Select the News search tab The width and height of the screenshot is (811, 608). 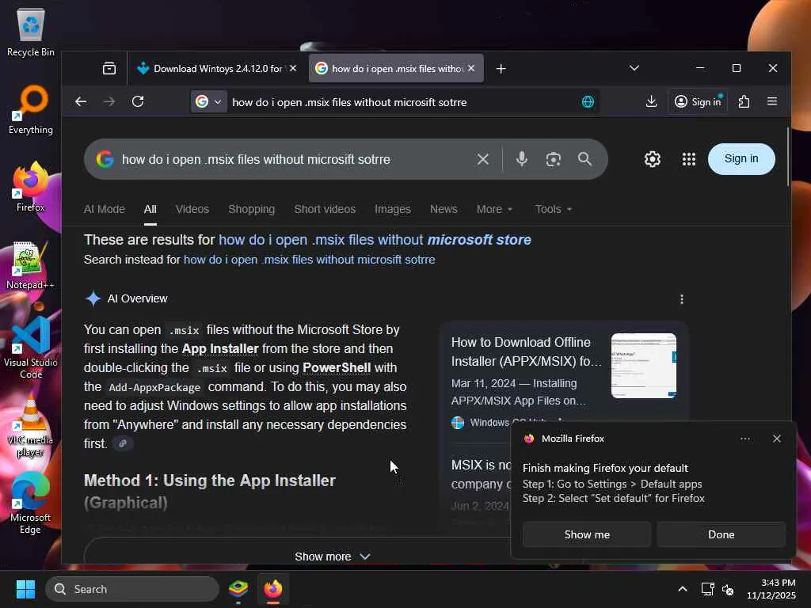tap(444, 209)
